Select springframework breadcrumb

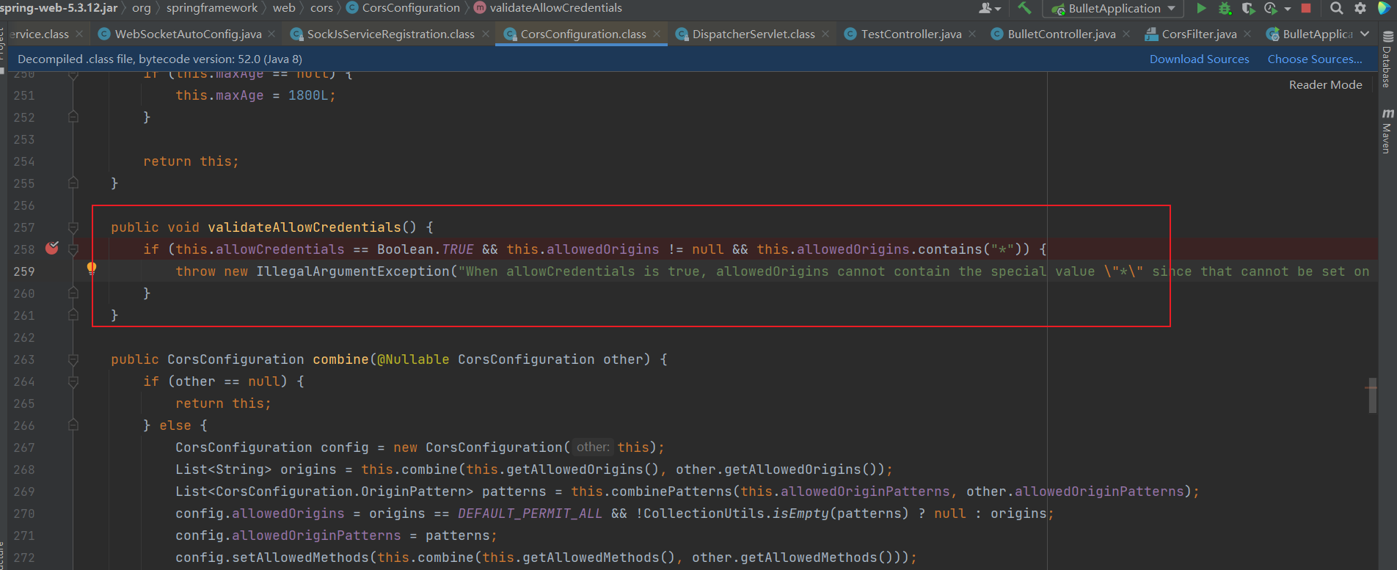pos(211,8)
